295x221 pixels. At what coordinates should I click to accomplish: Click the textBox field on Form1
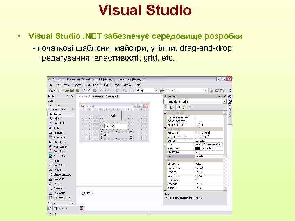[x=116, y=126]
